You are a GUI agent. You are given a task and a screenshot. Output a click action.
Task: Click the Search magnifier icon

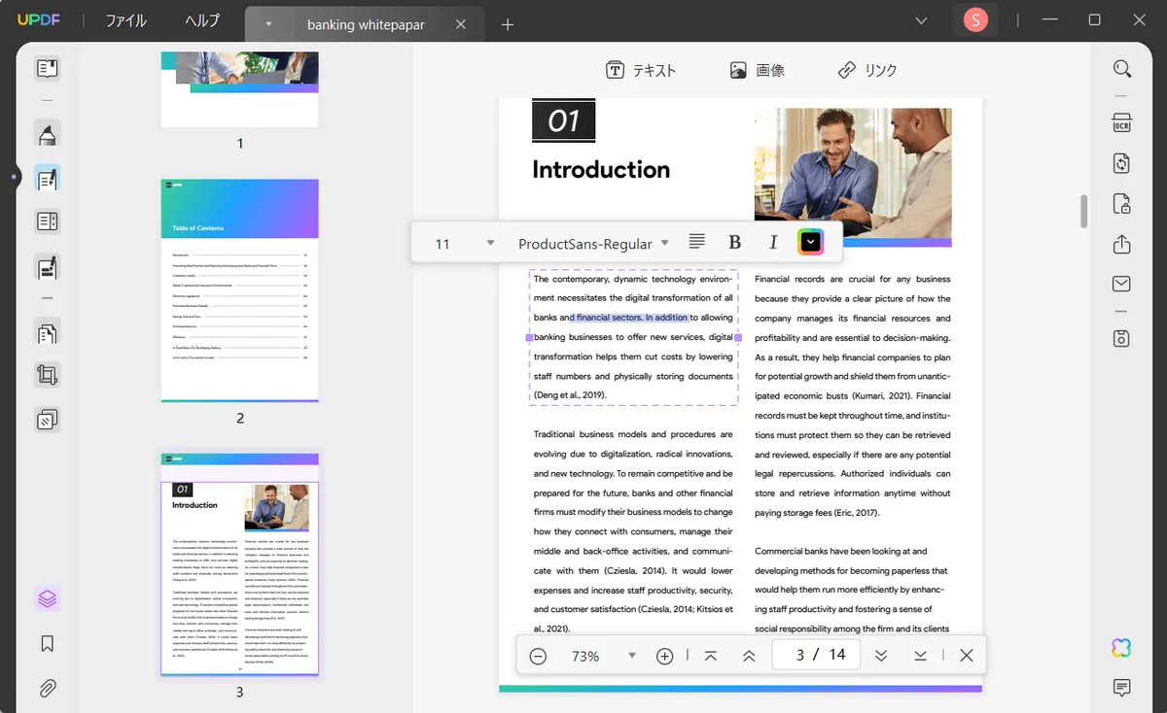(1122, 69)
